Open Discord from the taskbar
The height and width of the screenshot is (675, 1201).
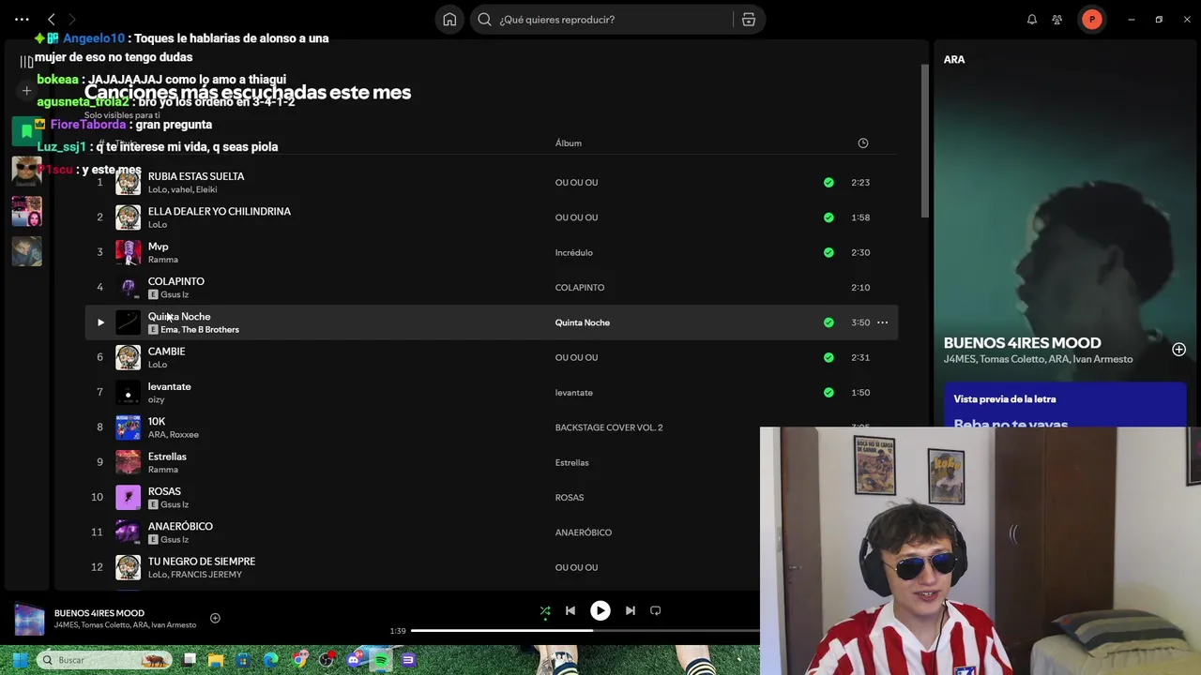coord(354,660)
